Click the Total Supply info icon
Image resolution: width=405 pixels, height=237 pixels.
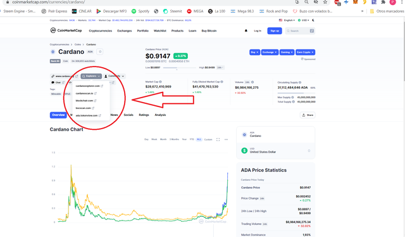coord(294,102)
